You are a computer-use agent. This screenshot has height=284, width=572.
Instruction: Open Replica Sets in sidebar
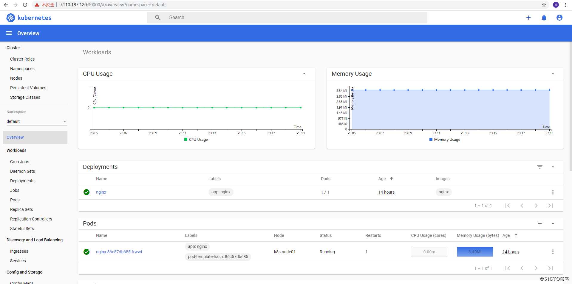coord(21,209)
